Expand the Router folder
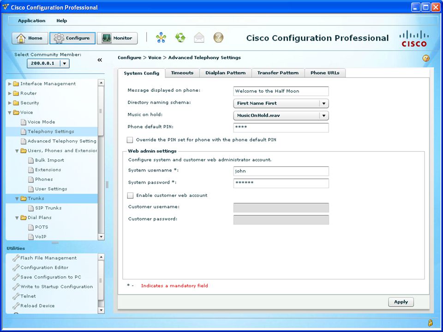 point(10,94)
